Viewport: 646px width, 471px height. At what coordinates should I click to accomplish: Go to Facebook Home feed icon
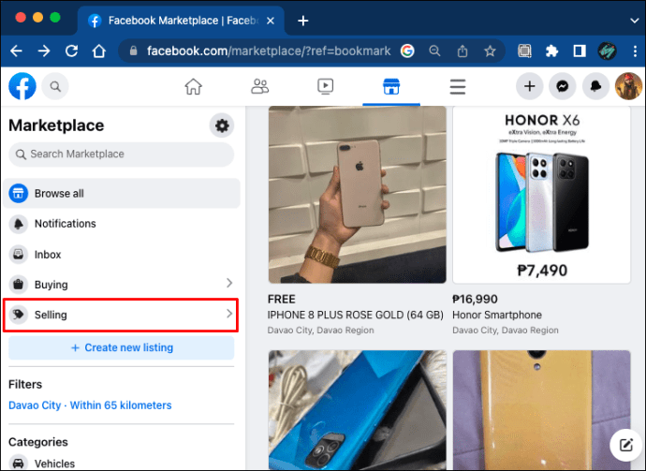[193, 86]
